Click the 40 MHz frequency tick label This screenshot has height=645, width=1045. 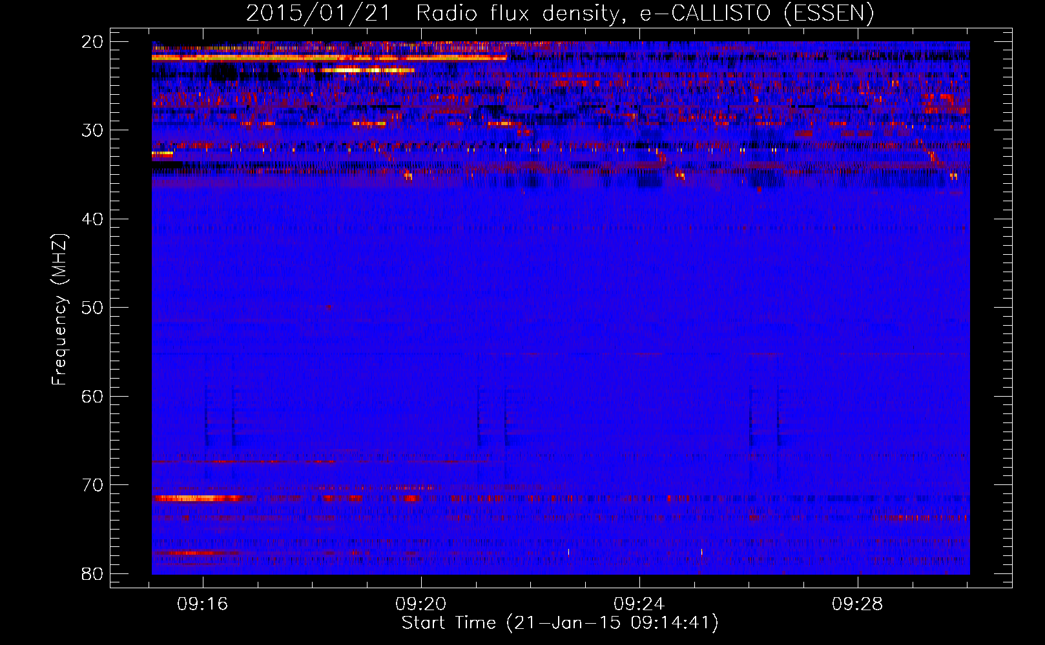[93, 219]
